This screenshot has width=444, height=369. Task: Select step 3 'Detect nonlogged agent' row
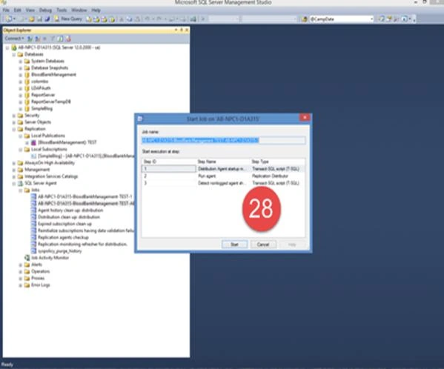click(x=223, y=183)
